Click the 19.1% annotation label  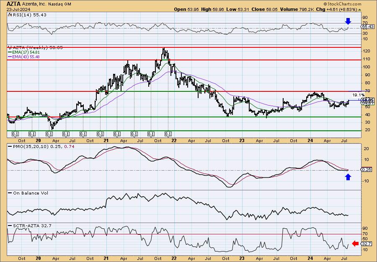point(359,95)
